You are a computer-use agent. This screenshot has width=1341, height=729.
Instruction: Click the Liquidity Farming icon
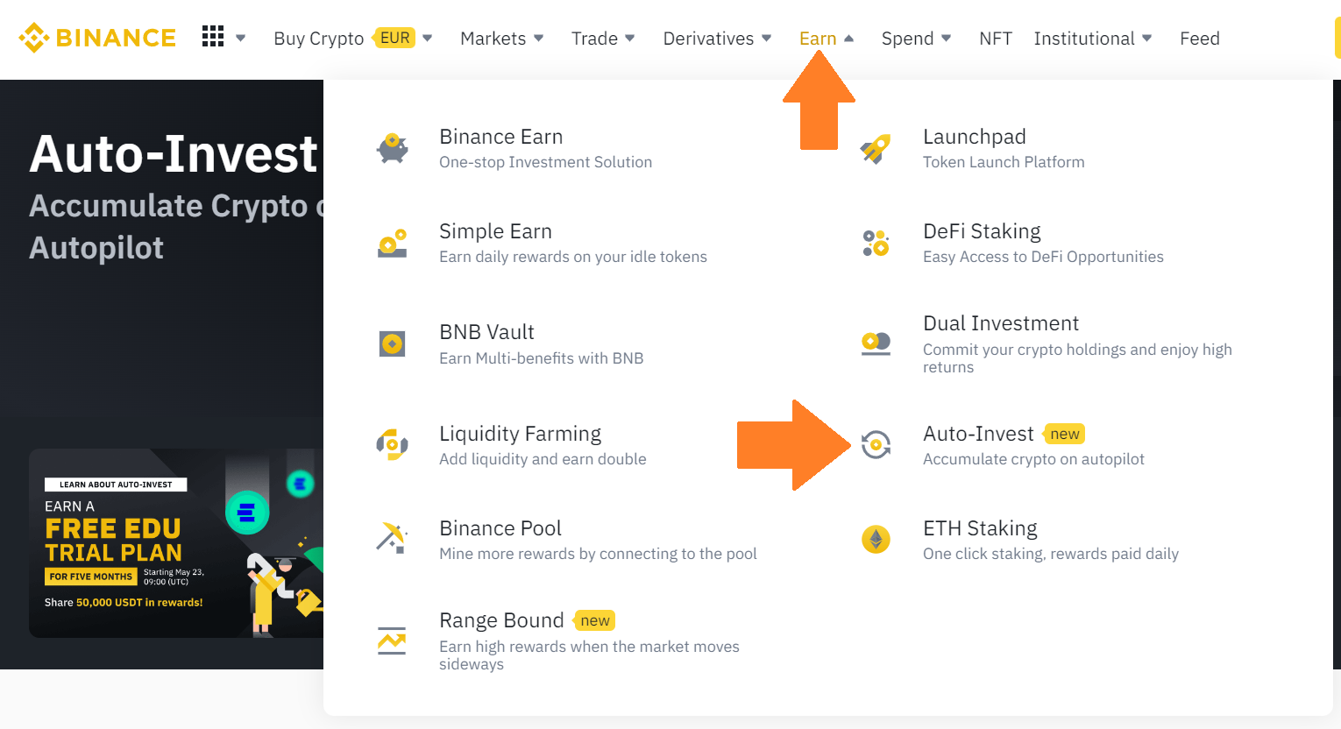pyautogui.click(x=392, y=444)
